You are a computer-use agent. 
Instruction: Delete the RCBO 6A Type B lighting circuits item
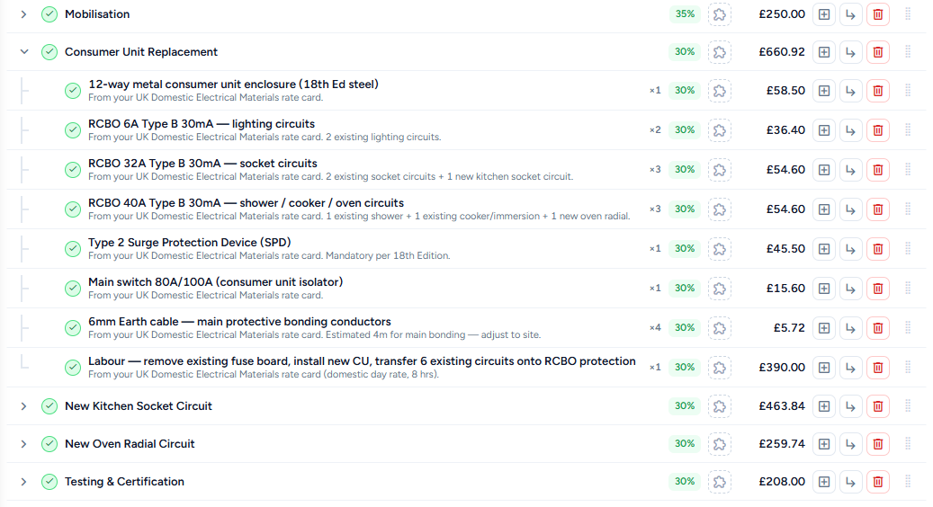coord(877,130)
